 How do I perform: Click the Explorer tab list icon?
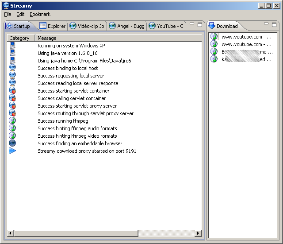click(x=43, y=26)
